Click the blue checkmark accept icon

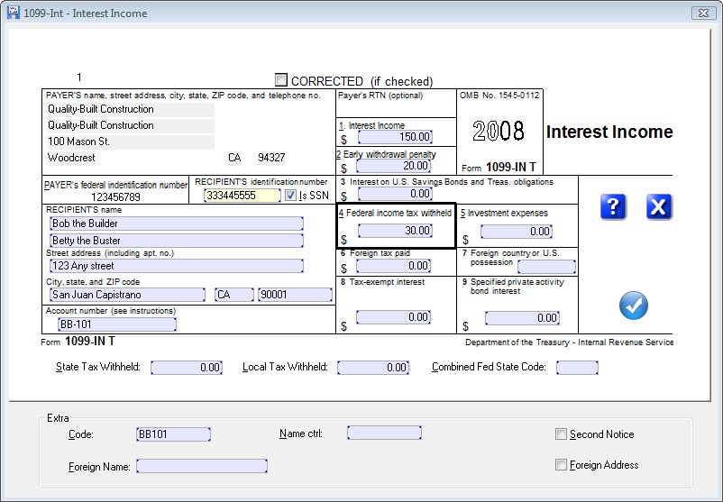pos(634,306)
